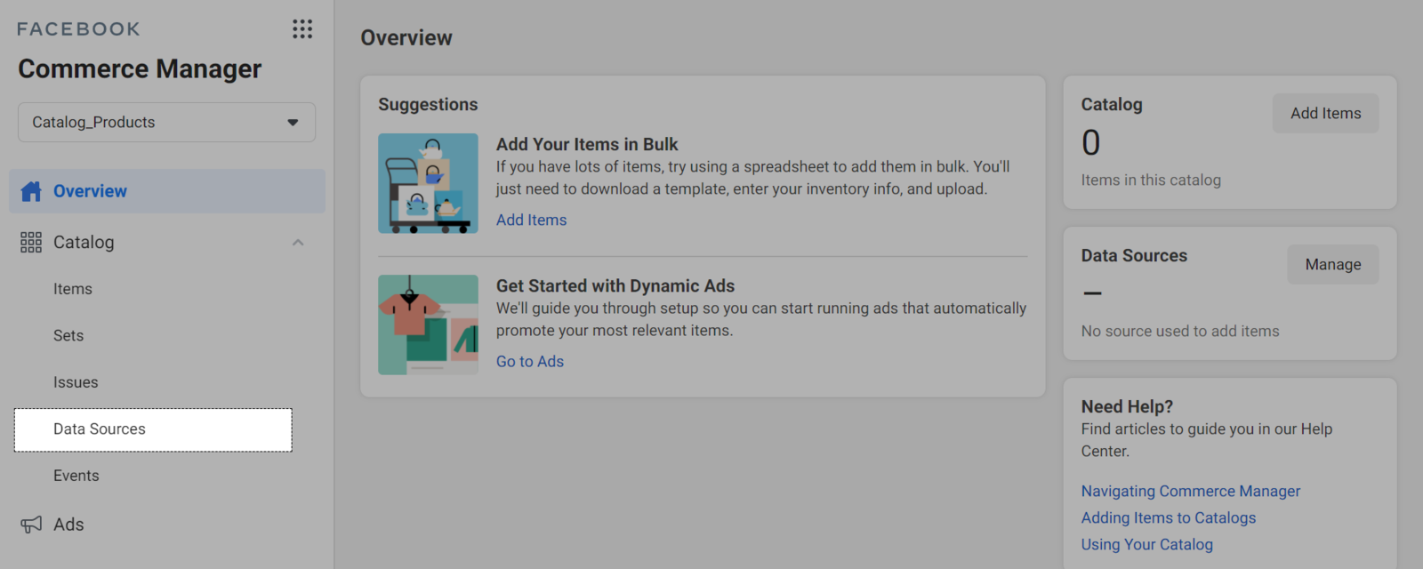
Task: Click the shopping cart bulk items thumbnail
Action: [428, 184]
